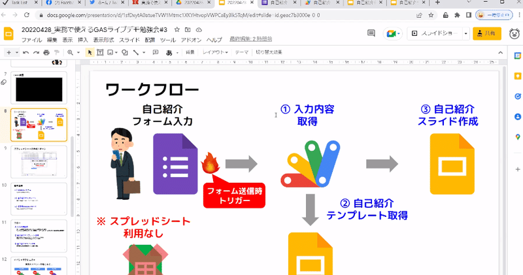The height and width of the screenshot is (275, 523).
Task: Reload the browser page
Action: tap(27, 15)
